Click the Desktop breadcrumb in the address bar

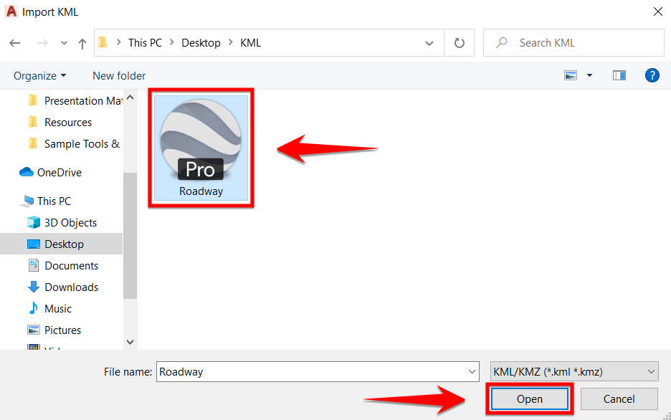click(201, 43)
